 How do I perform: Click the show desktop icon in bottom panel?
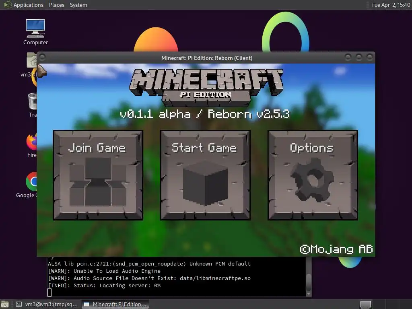coord(5,304)
